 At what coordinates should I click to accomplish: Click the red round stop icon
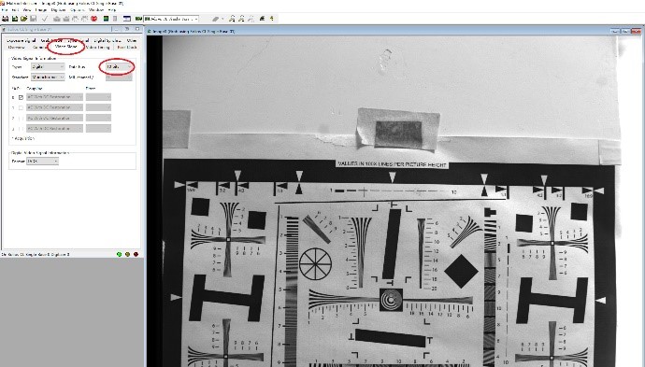[93, 19]
